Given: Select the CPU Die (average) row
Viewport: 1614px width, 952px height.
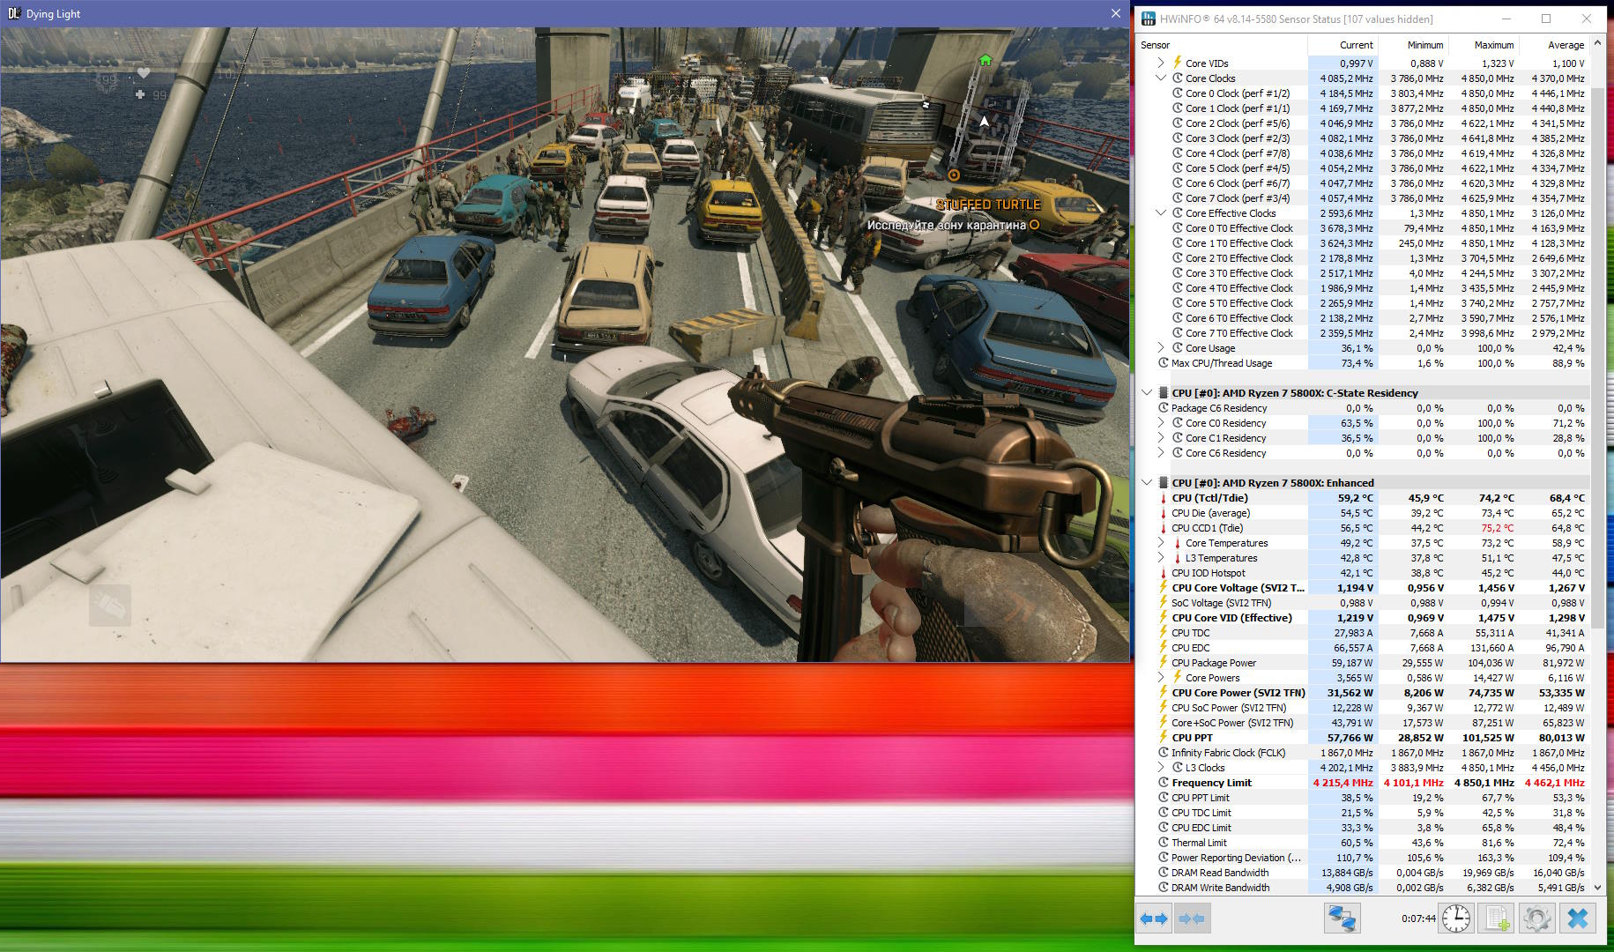Looking at the screenshot, I should pos(1363,513).
